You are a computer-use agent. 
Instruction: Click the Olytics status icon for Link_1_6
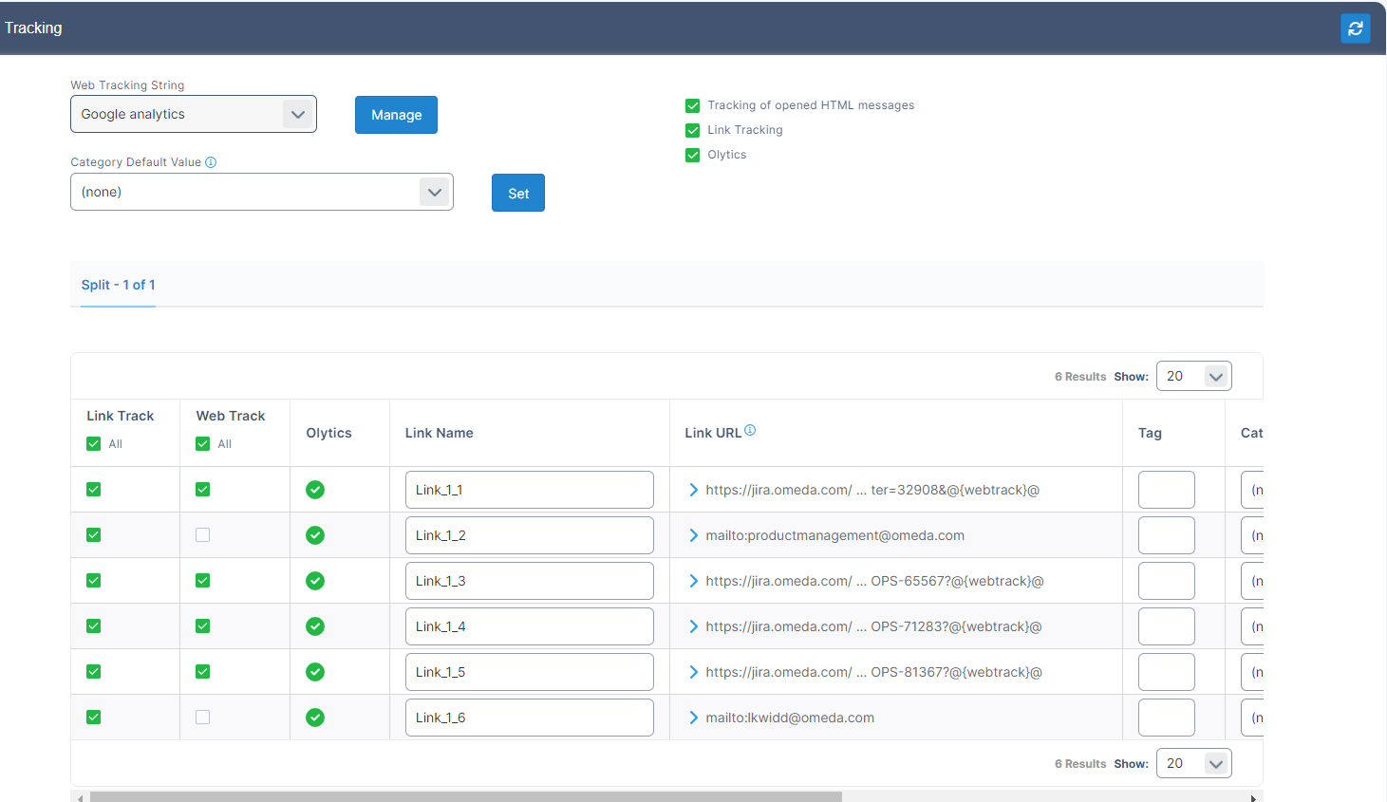315,718
